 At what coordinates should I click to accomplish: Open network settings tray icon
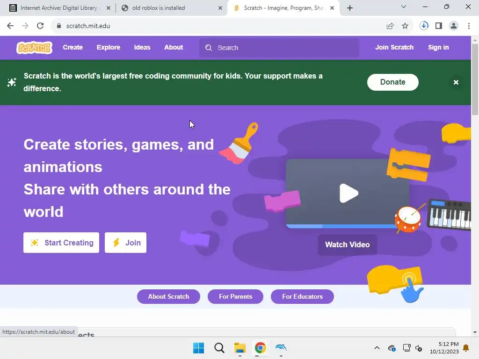click(406, 348)
